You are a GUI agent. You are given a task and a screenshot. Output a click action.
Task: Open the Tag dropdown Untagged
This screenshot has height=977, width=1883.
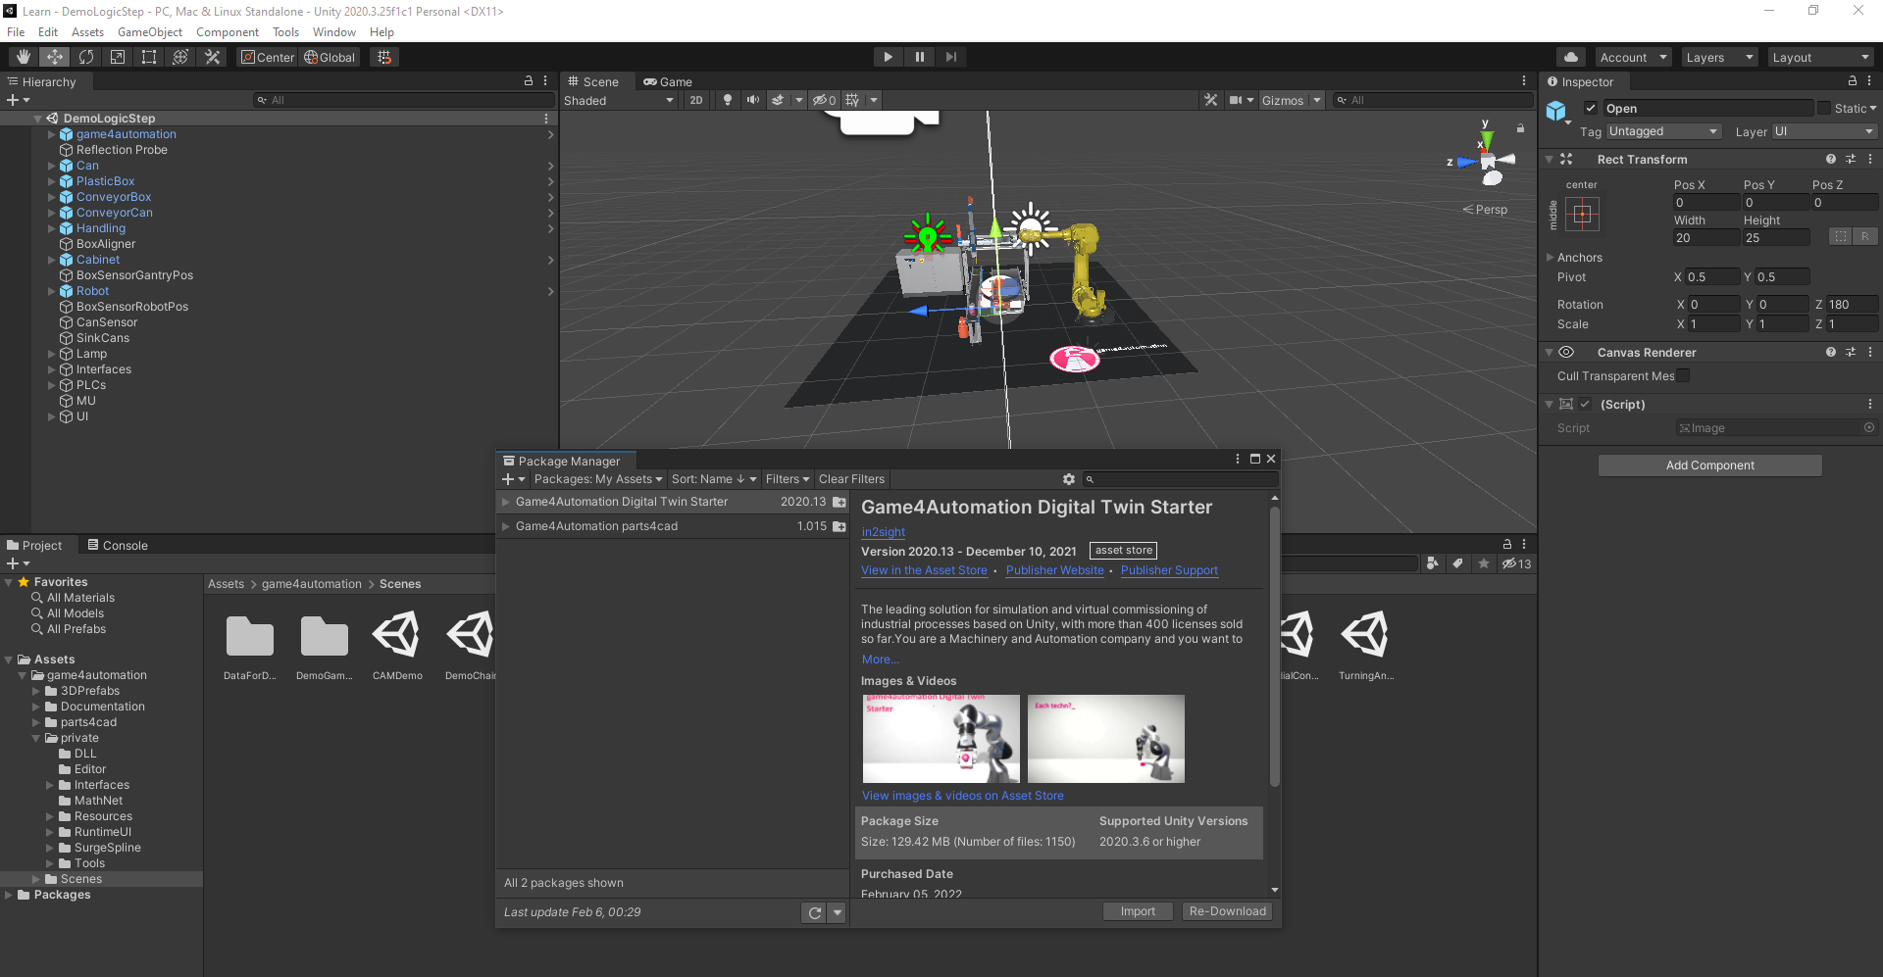1663,131
